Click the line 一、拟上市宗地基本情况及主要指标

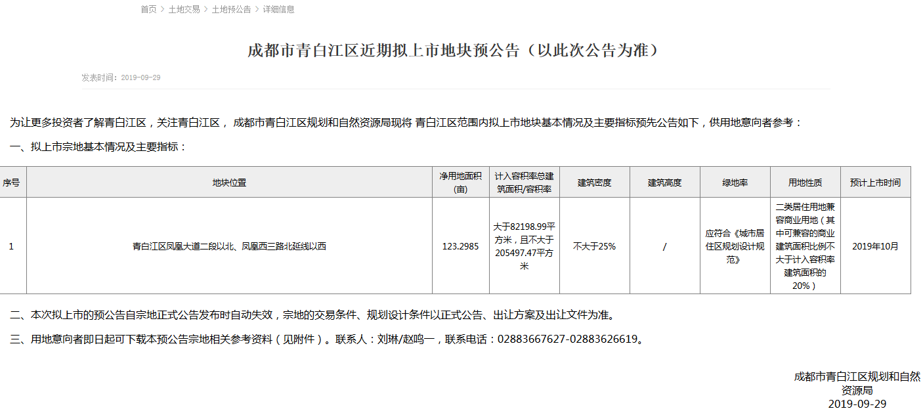(98, 146)
